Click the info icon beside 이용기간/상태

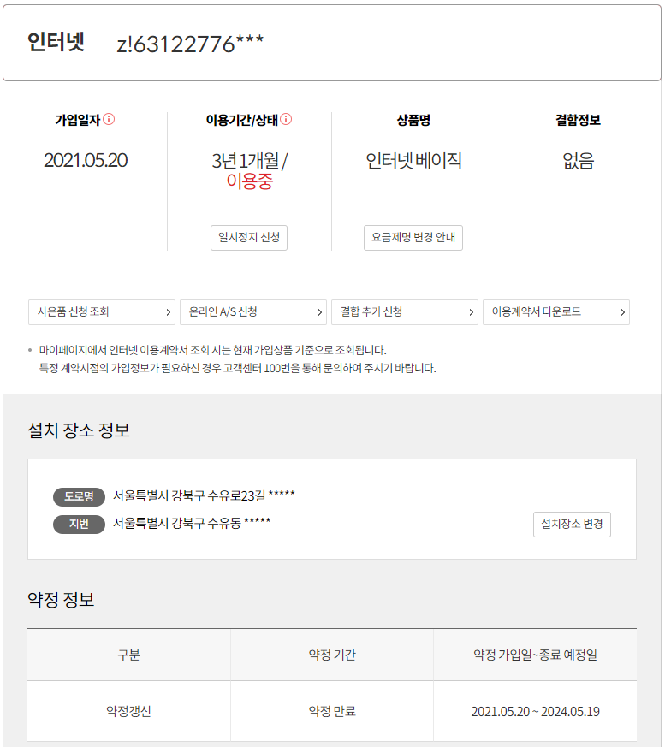tap(286, 120)
